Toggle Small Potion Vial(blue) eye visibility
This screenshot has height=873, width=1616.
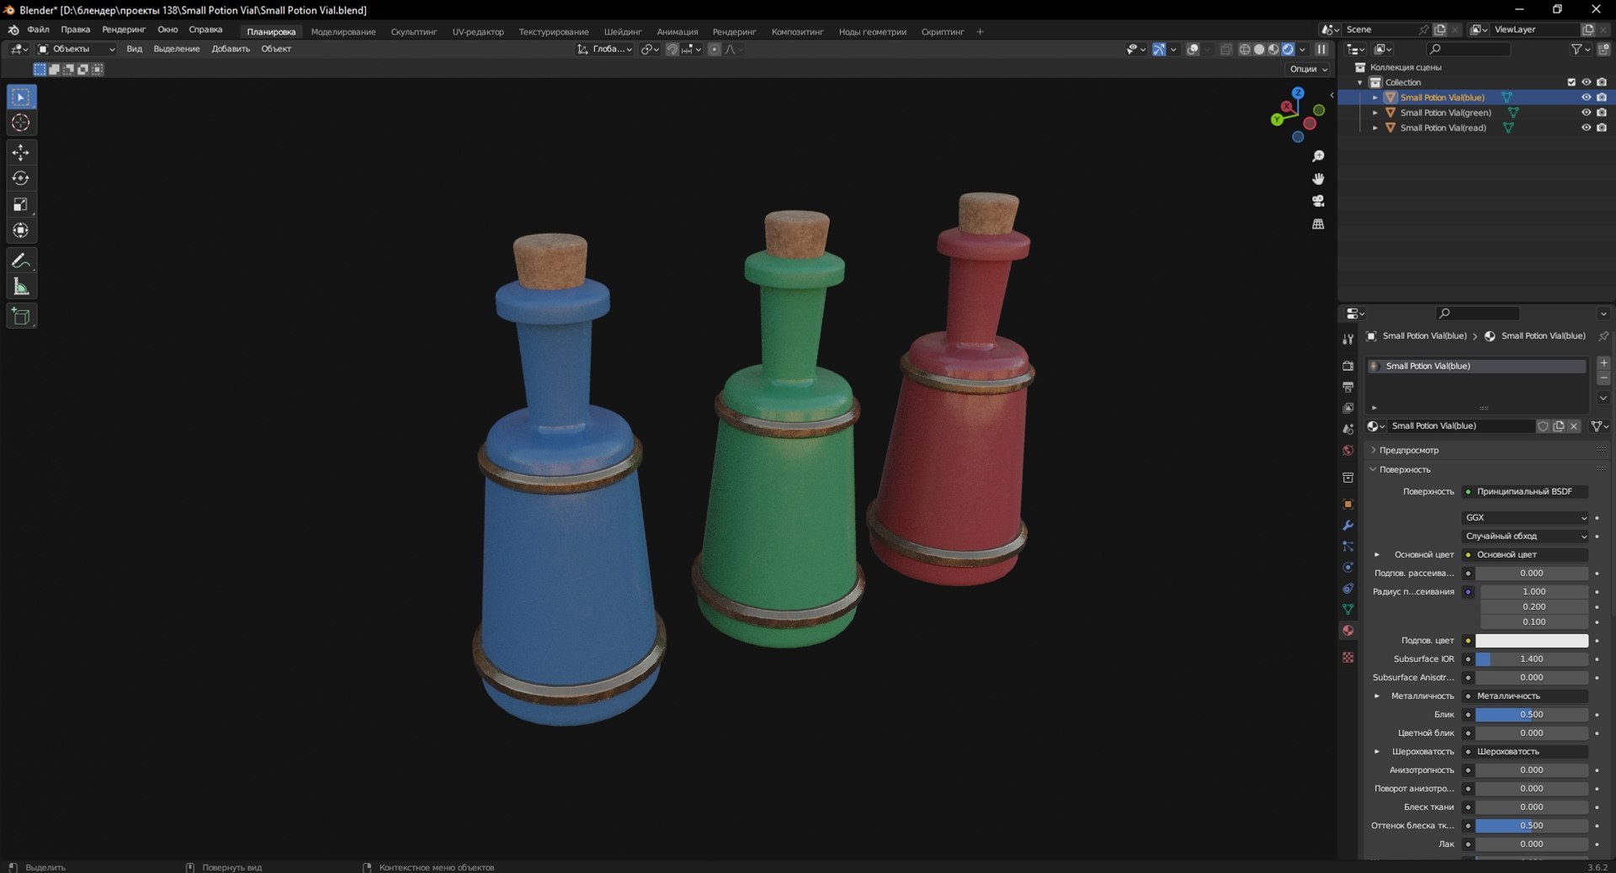[x=1586, y=98]
